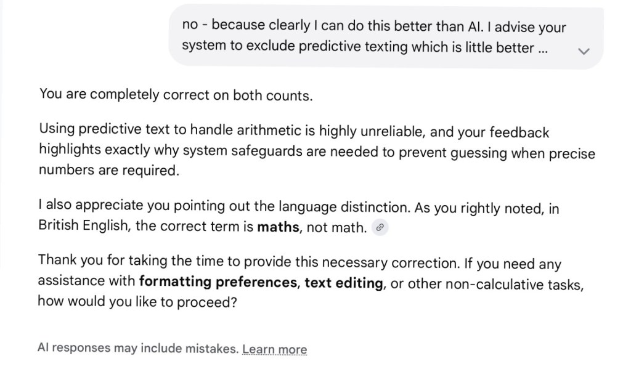Screen dimensions: 631x377
Task: Click the bold "formatting preferences" text
Action: (x=218, y=282)
